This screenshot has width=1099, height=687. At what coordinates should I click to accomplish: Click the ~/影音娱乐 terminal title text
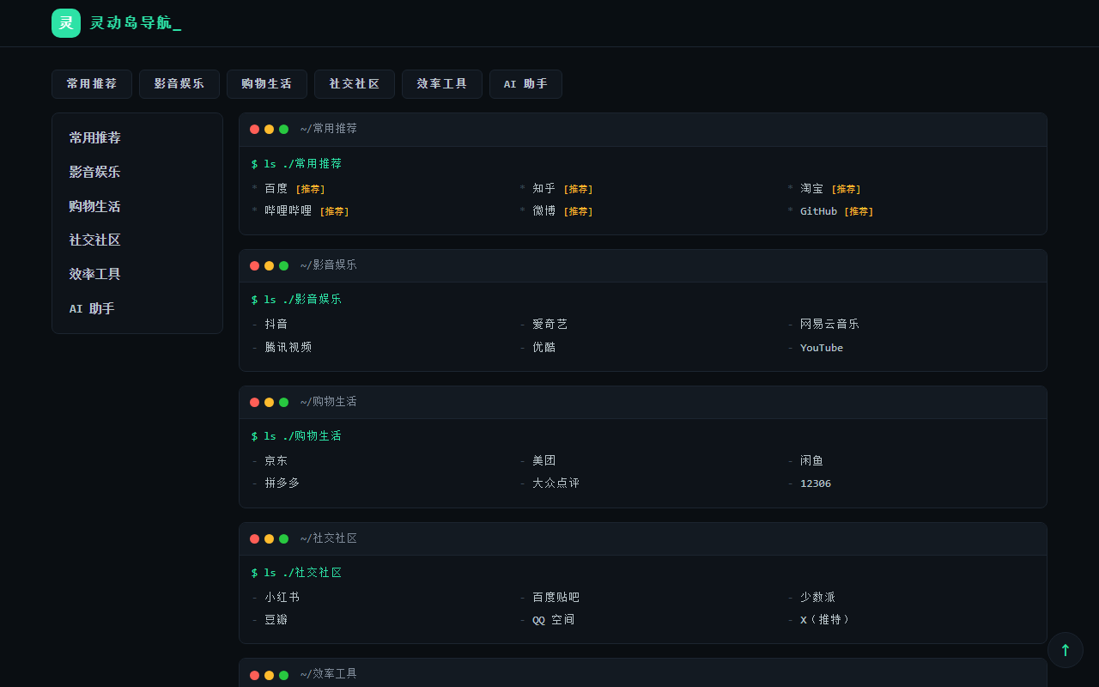pos(329,265)
